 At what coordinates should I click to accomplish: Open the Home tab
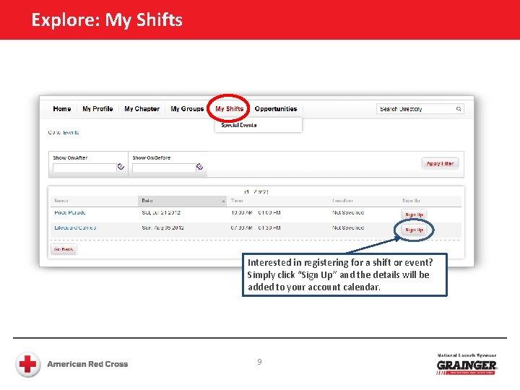pos(62,109)
